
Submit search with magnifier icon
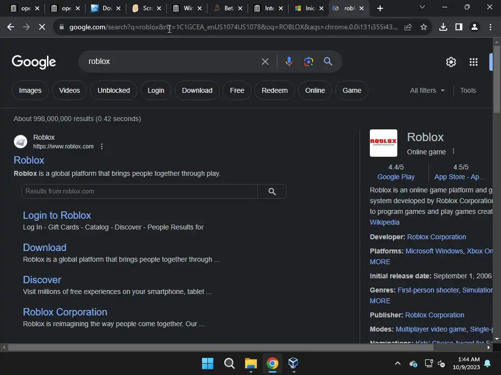coord(328,62)
